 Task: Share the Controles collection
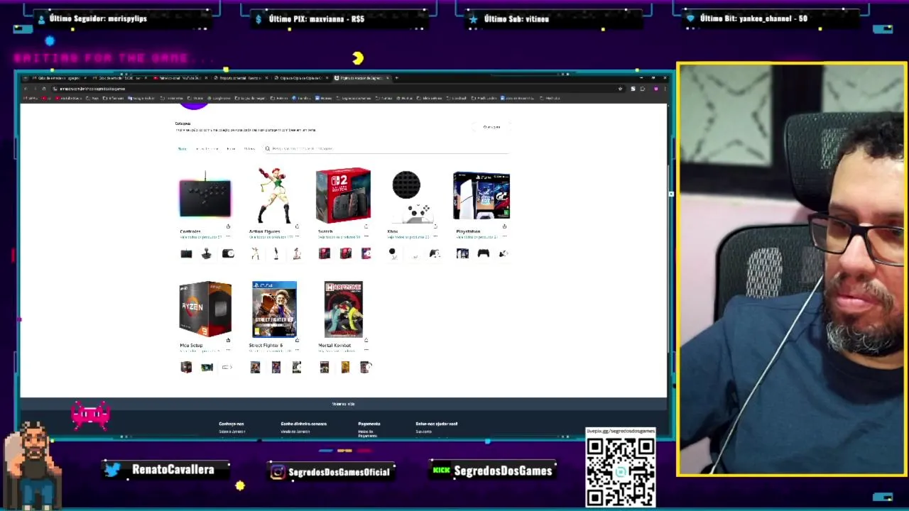click(228, 226)
